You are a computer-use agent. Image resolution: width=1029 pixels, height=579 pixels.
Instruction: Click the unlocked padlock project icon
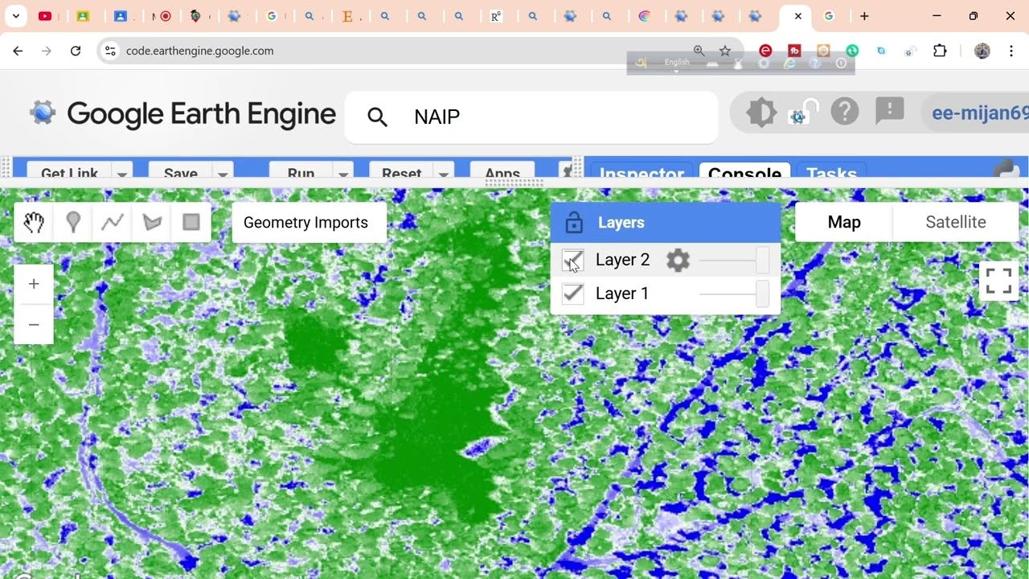pos(803,112)
